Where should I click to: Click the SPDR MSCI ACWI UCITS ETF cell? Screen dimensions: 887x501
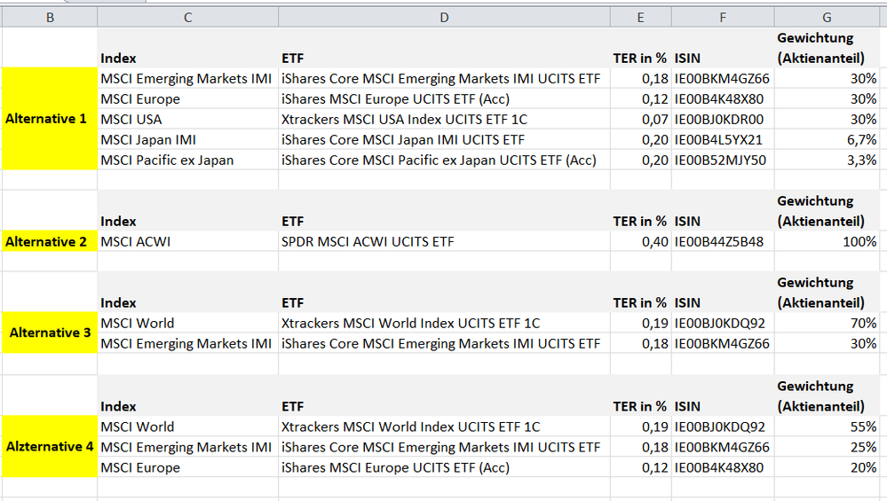click(x=444, y=241)
